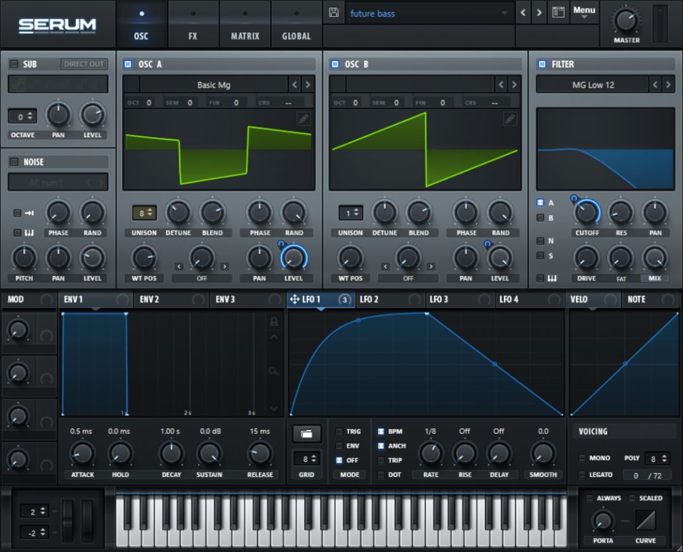683x552 pixels.
Task: Click the DIRECT OUT button
Action: 83,64
